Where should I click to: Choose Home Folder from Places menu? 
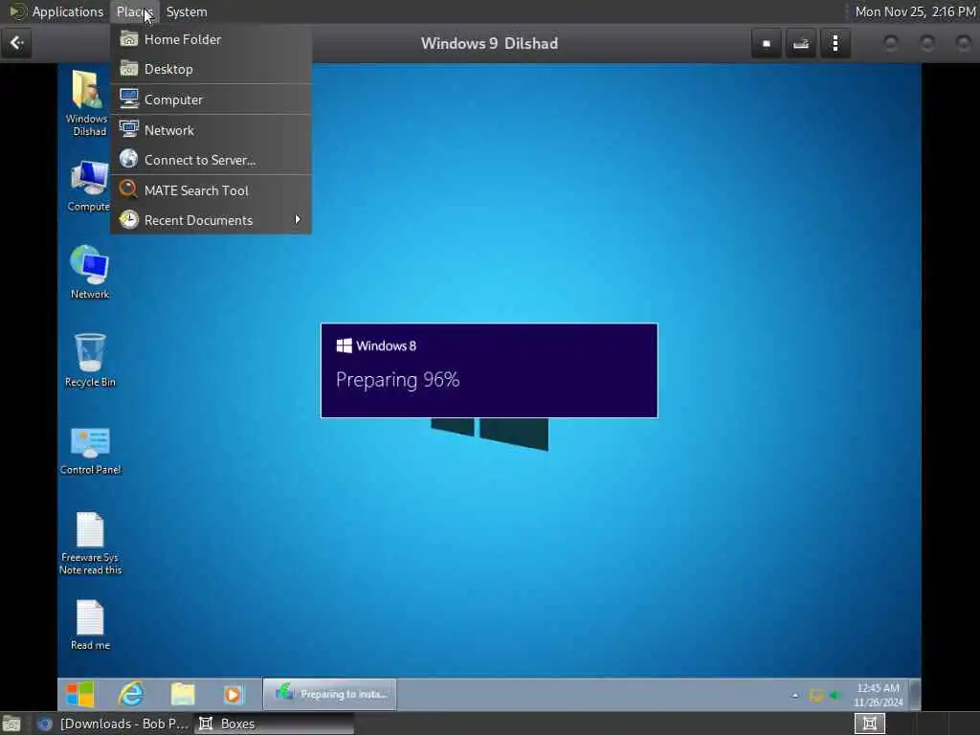point(212,39)
